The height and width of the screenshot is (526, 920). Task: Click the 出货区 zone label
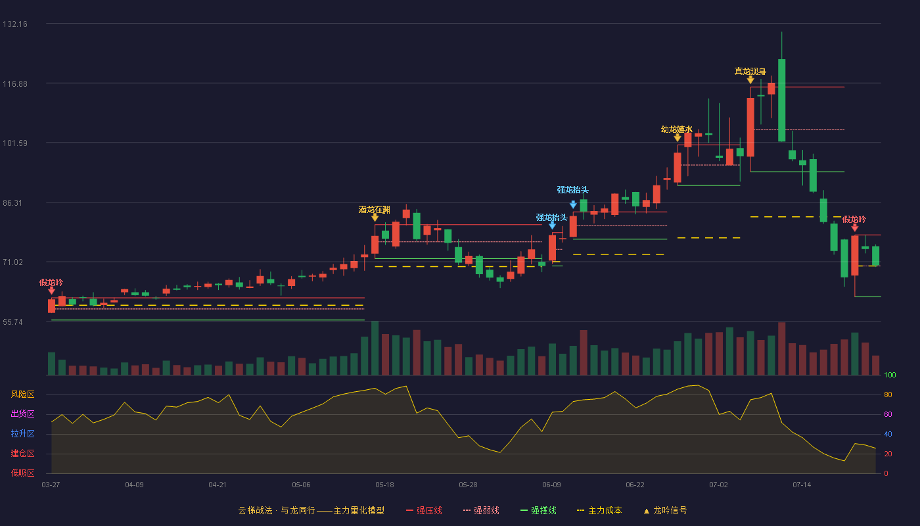22,414
